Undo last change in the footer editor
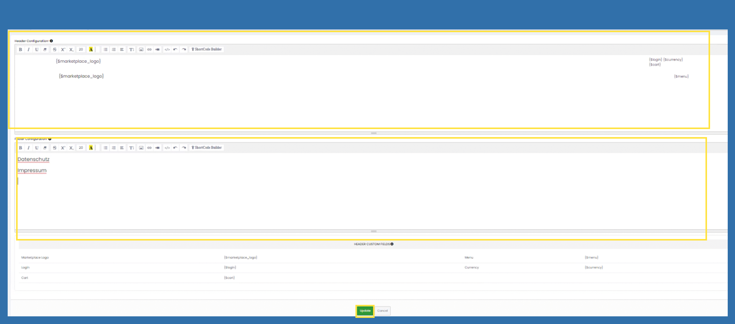The image size is (735, 324). coord(175,148)
